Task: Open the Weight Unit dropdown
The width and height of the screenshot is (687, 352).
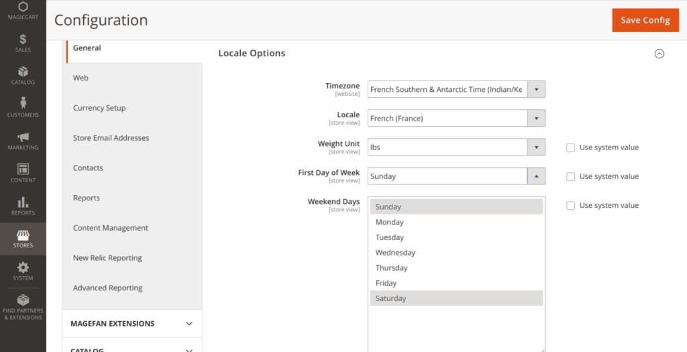Action: (x=456, y=148)
